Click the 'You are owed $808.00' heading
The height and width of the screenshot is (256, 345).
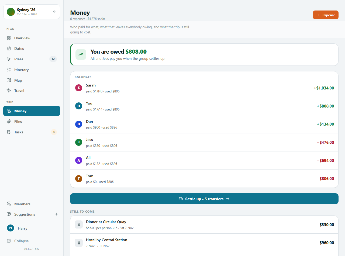[119, 52]
